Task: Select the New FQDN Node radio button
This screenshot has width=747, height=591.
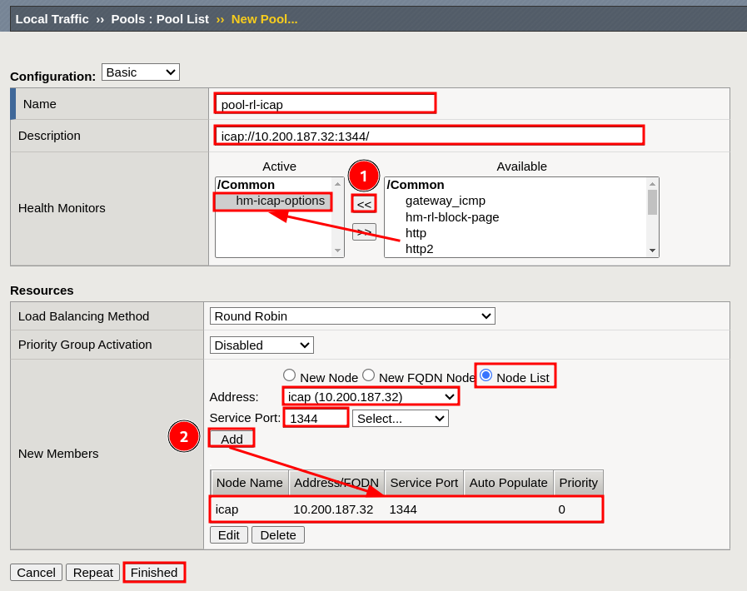Action: (x=368, y=375)
